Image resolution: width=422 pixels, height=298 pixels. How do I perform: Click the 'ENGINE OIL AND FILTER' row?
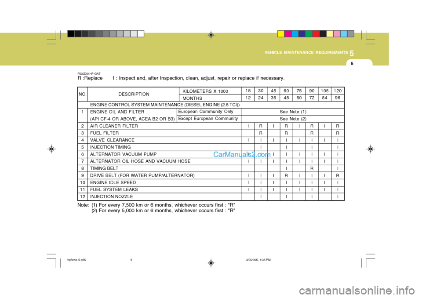tap(117, 112)
